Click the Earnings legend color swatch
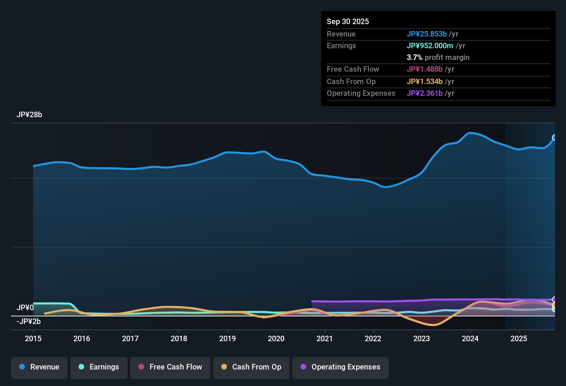 click(82, 367)
